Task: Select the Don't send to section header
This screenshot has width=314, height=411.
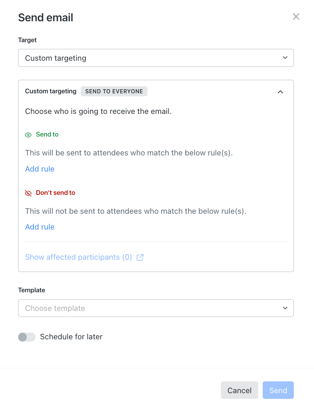Action: (55, 193)
